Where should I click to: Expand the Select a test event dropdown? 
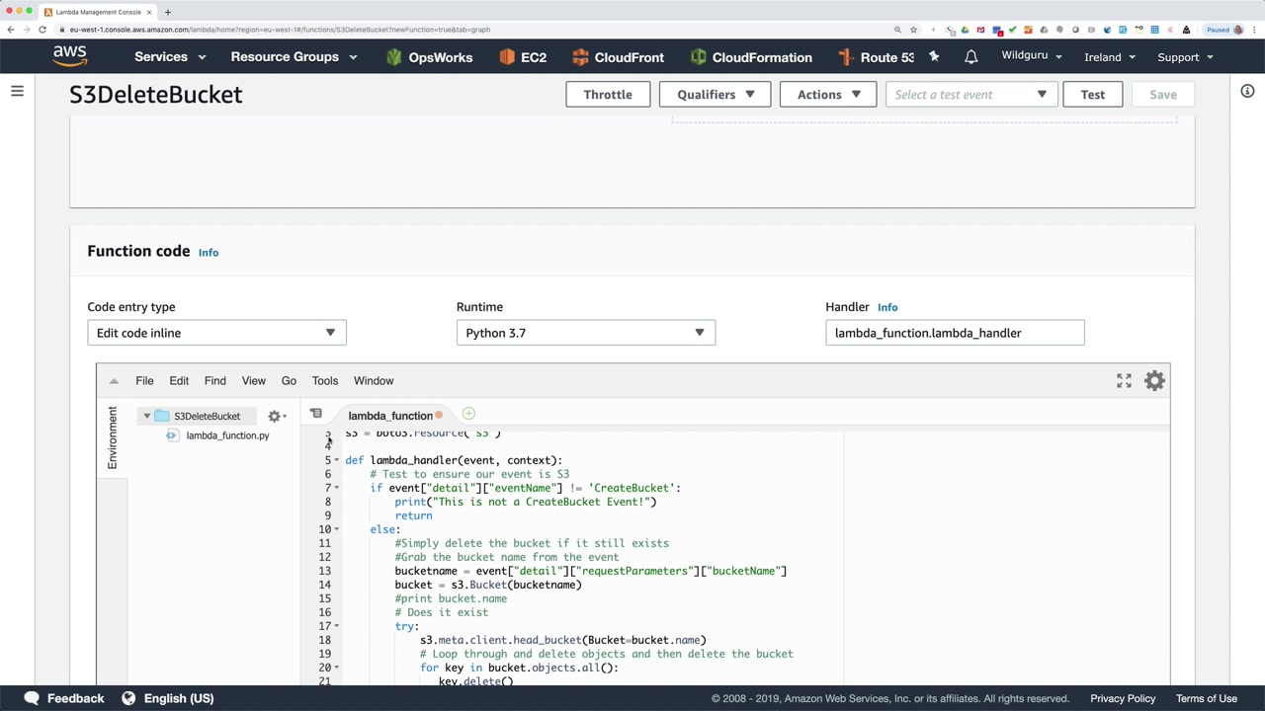[x=969, y=95]
